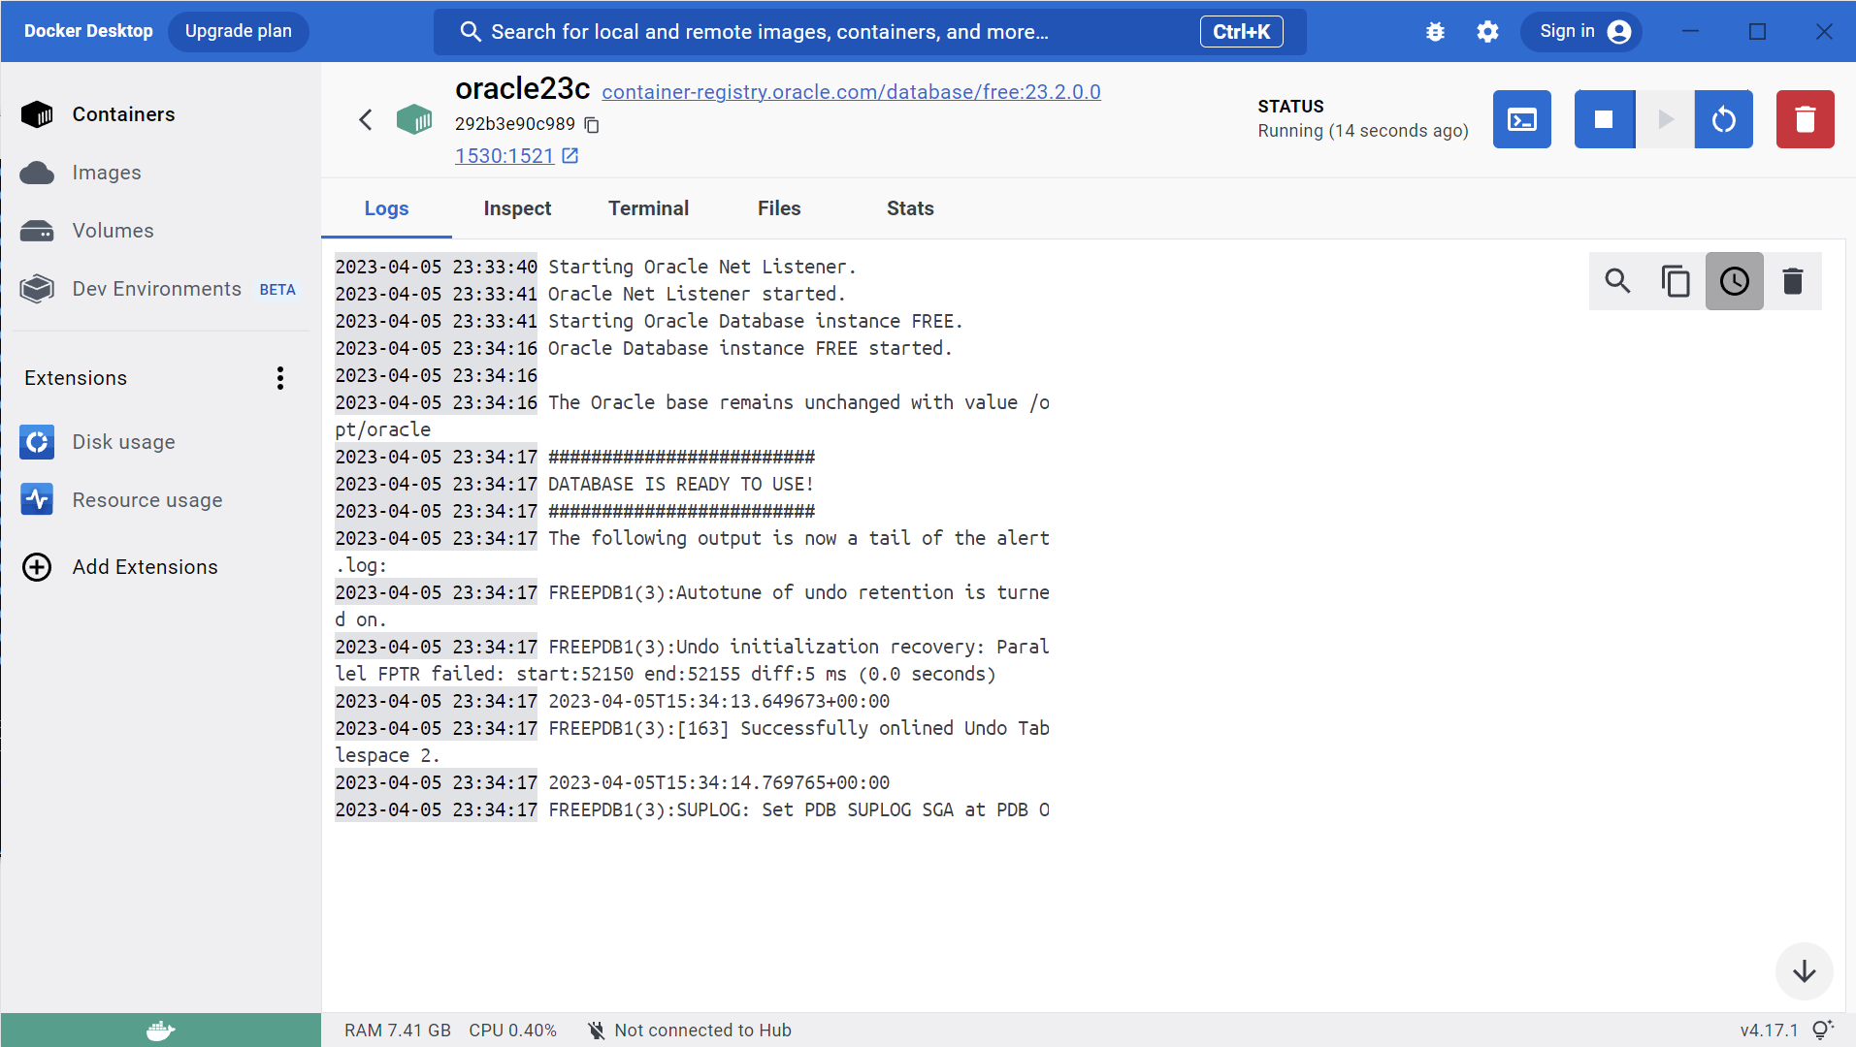The height and width of the screenshot is (1047, 1856).
Task: Switch to the Stats tab
Action: tap(910, 208)
